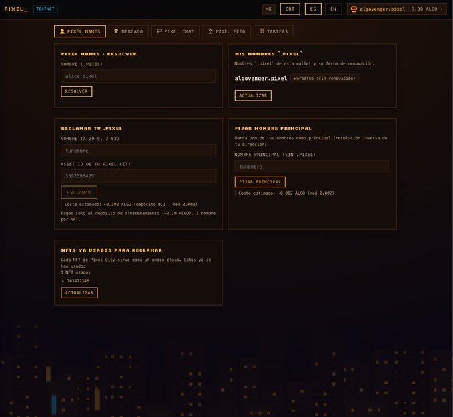Click the Nombre (.PIXEL) label
This screenshot has height=417, width=453.
[81, 64]
